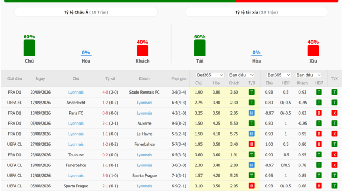Click the 2-1 score on 05/08/2026
The width and height of the screenshot is (342, 194).
coord(105,186)
